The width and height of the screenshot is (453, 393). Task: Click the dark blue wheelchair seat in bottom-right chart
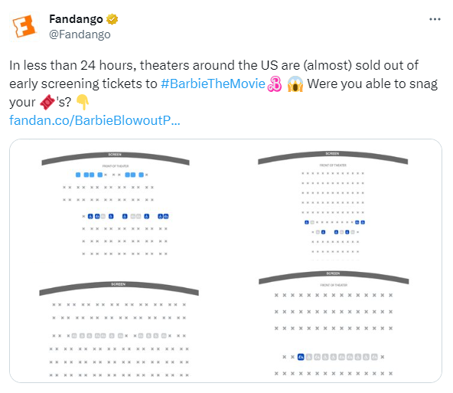(301, 357)
